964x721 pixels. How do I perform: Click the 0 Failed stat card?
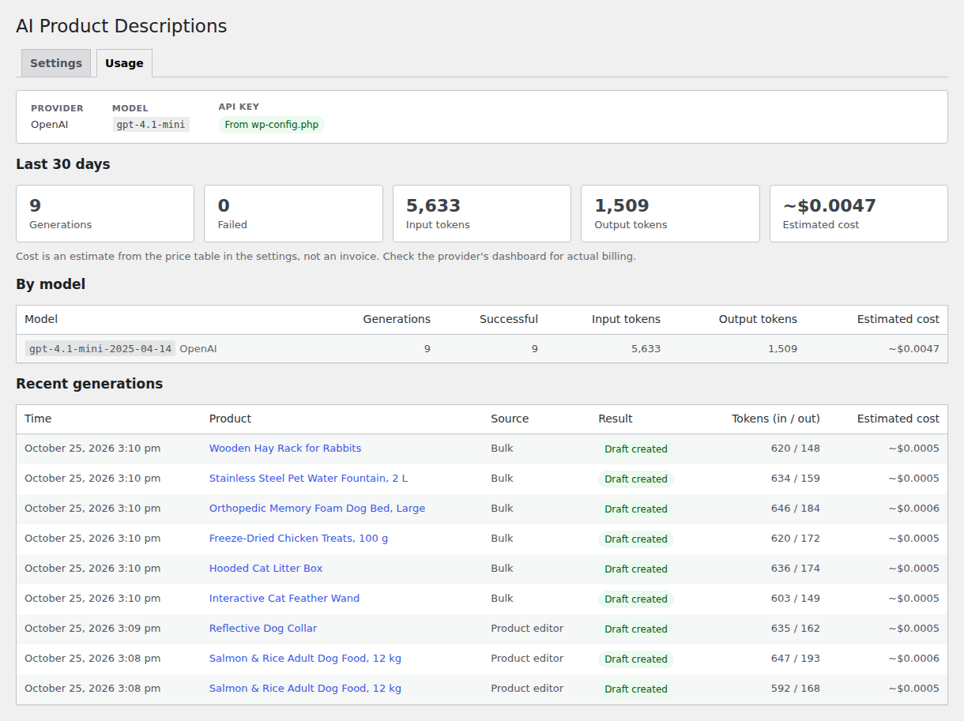(293, 213)
